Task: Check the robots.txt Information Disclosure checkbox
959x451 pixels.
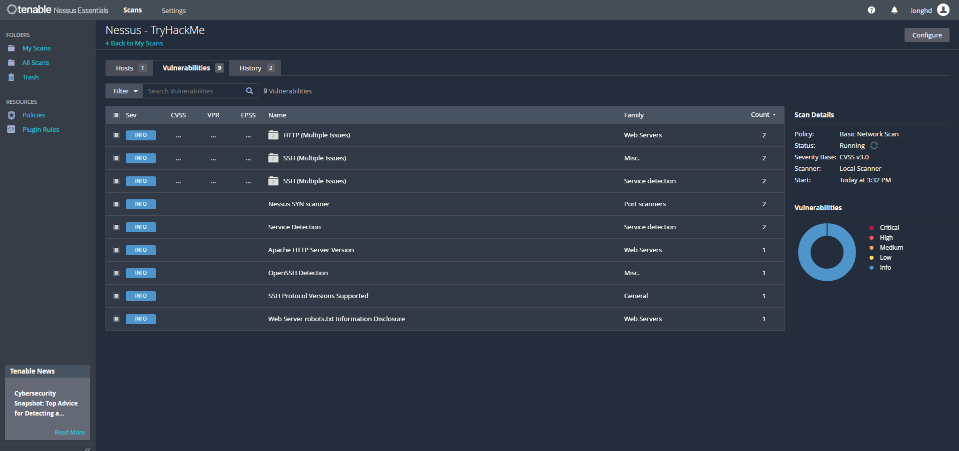Action: tap(116, 319)
